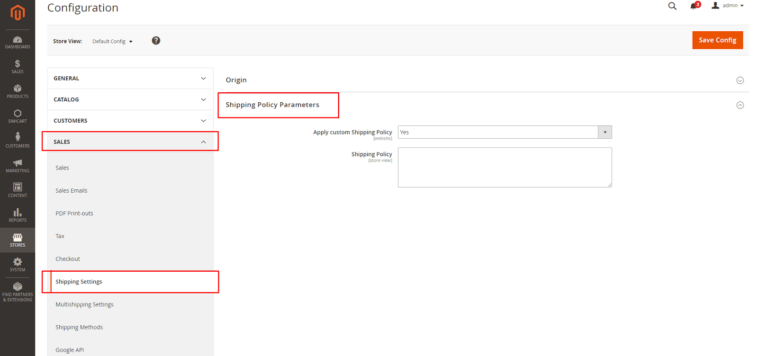Click the Shipping Policy field label

(x=371, y=154)
